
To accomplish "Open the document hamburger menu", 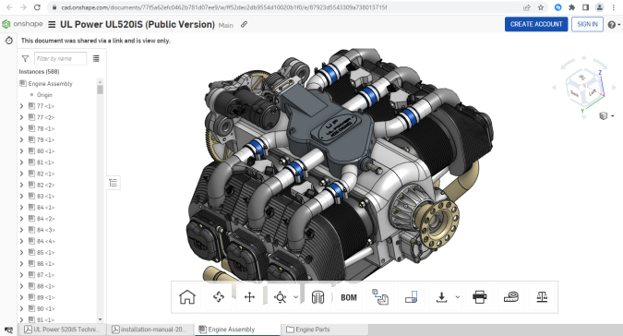I will click(x=52, y=25).
